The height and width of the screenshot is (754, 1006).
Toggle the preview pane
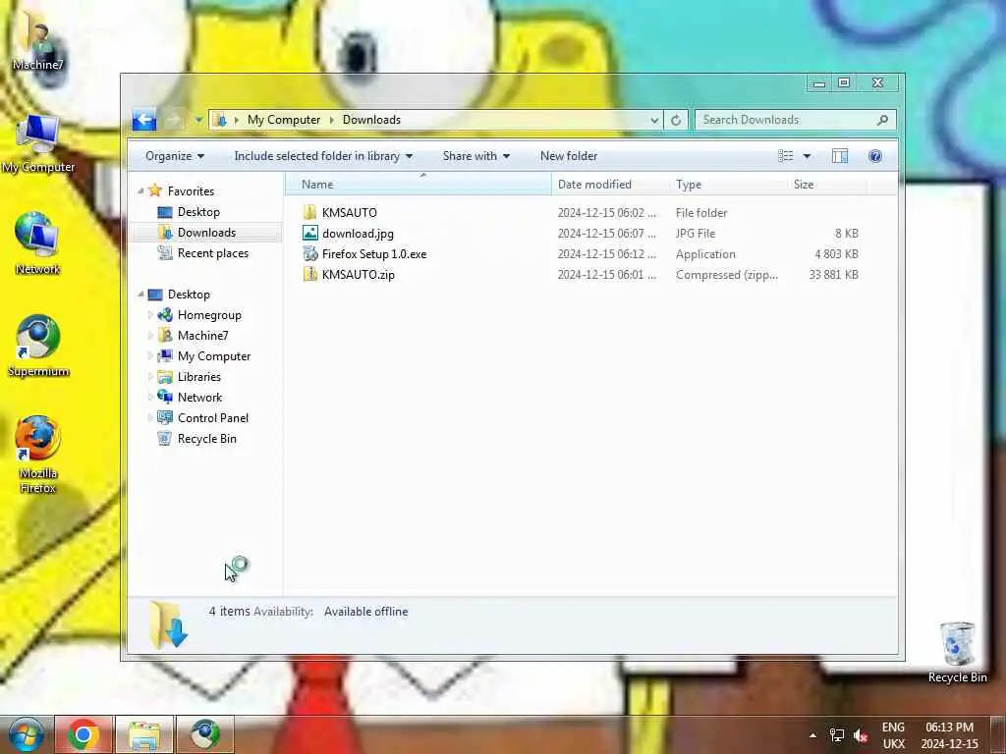click(x=840, y=156)
